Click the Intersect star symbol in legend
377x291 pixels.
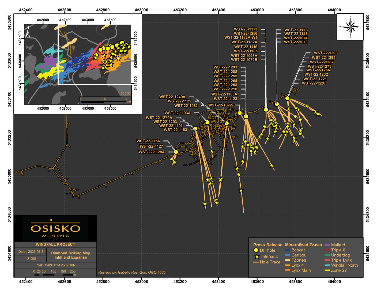(x=257, y=256)
